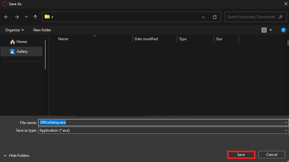Collapse panel with Hide Folders
This screenshot has width=289, height=162.
(16, 156)
